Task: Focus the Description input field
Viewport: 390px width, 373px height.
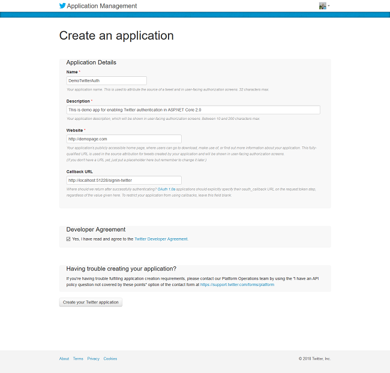Action: tap(193, 110)
